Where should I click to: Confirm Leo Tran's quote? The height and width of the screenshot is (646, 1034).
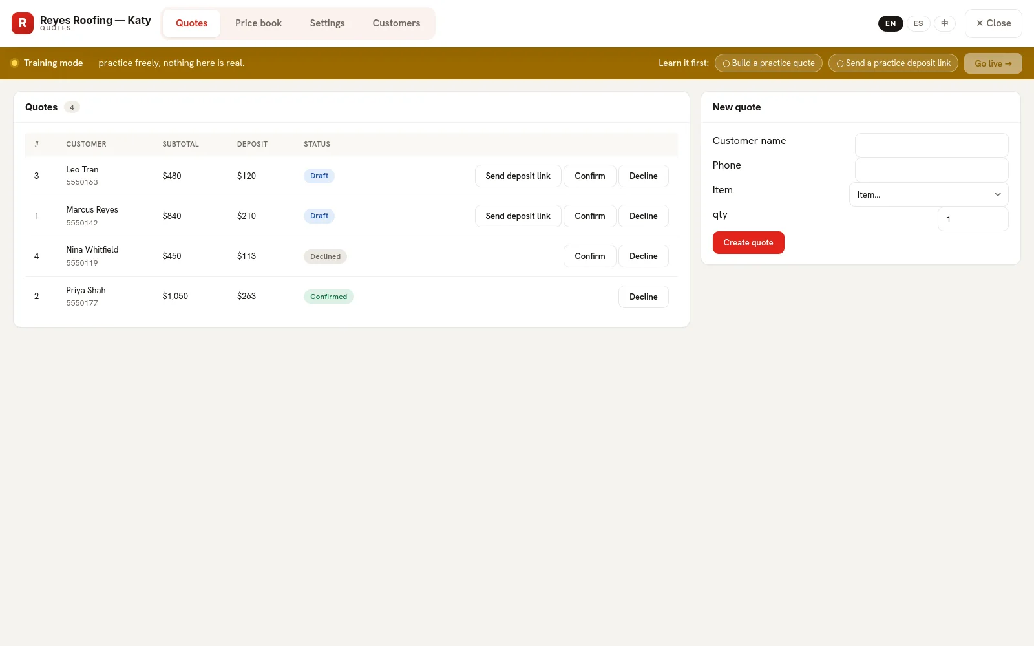[x=590, y=176]
